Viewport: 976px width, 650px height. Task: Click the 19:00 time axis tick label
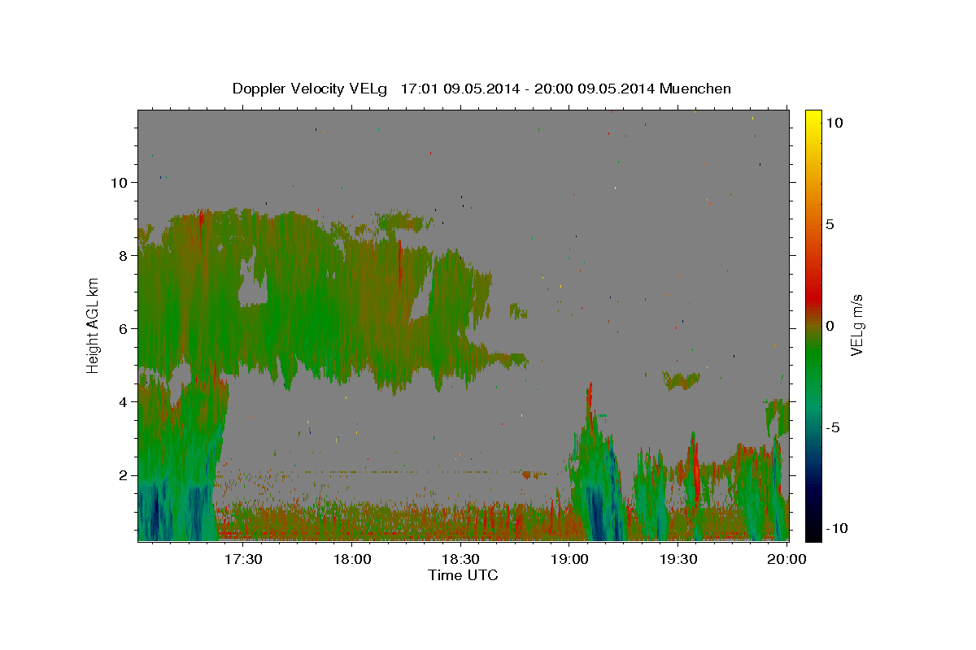point(570,559)
